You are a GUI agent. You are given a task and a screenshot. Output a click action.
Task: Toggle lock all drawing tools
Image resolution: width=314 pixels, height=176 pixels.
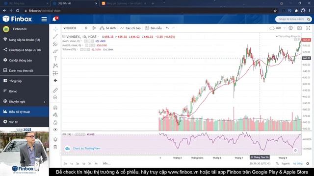pyautogui.click(x=55, y=122)
